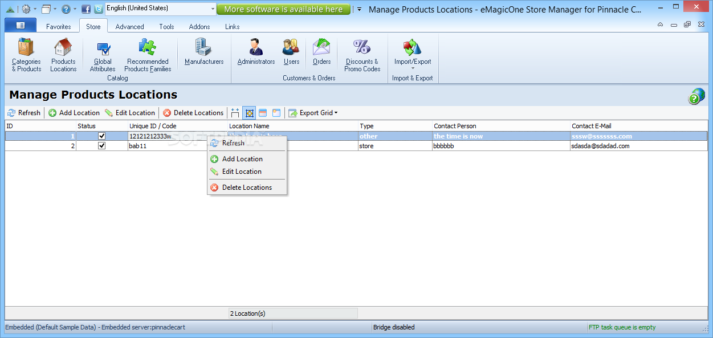Click the More software is available here button
This screenshot has width=713, height=338.
[283, 9]
